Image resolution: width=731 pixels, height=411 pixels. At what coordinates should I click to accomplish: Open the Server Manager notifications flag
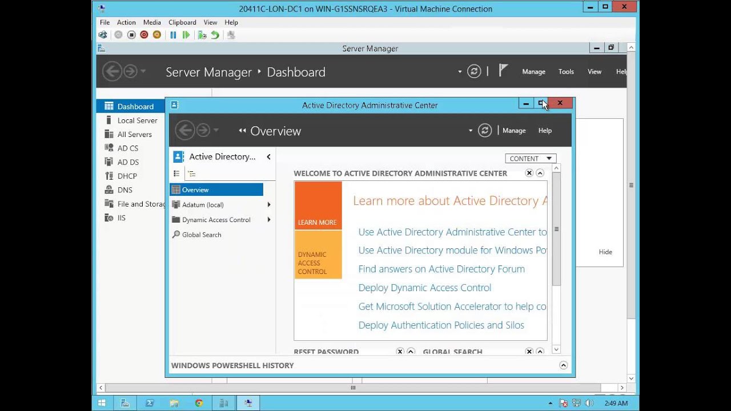tap(503, 70)
